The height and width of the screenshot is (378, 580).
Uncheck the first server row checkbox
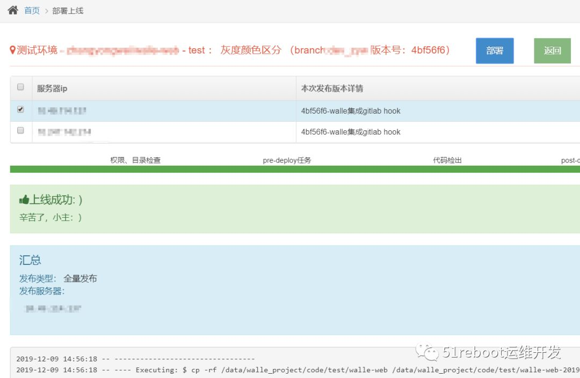tap(20, 109)
